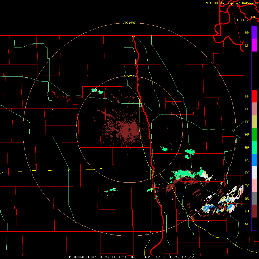Click the gray GC legend color swatch
Viewport: 259px width, 259px height.
point(254,198)
